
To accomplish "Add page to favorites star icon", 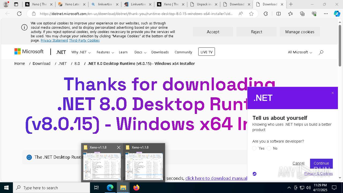I will pyautogui.click(x=251, y=14).
